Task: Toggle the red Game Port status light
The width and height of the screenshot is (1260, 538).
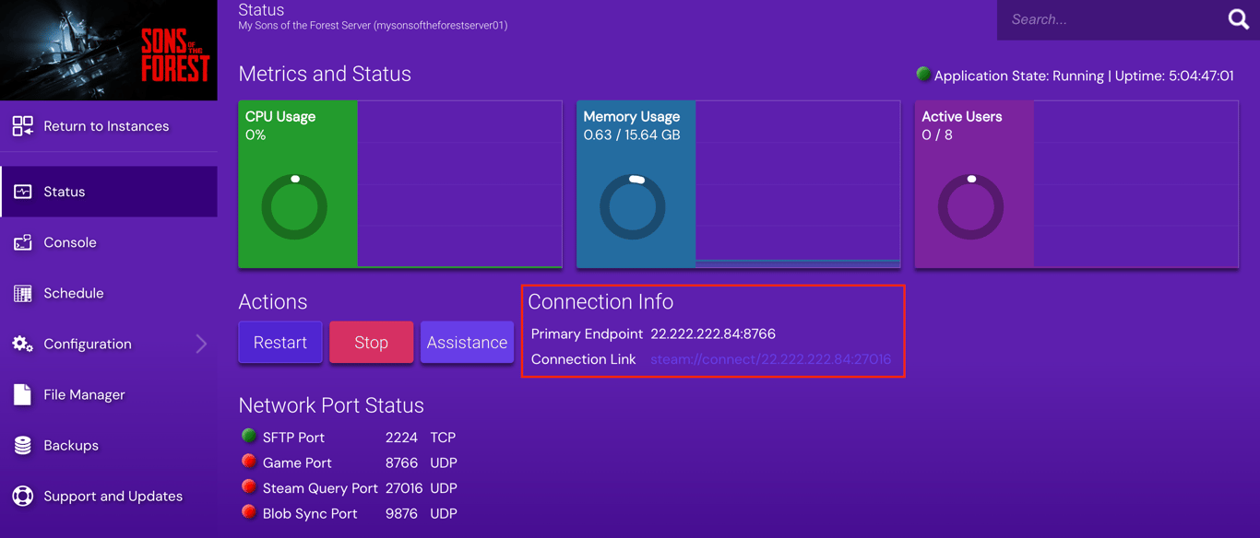Action: coord(249,462)
